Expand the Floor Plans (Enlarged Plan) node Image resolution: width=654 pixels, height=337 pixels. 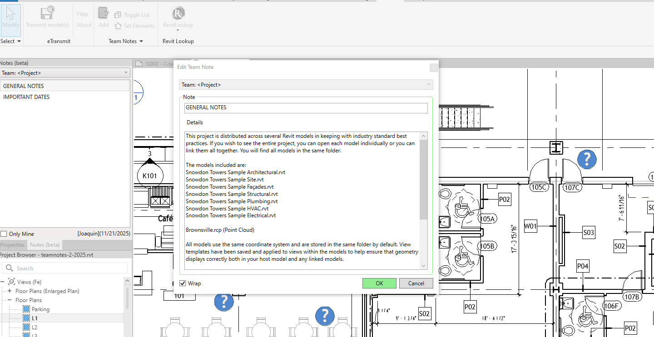(10, 291)
